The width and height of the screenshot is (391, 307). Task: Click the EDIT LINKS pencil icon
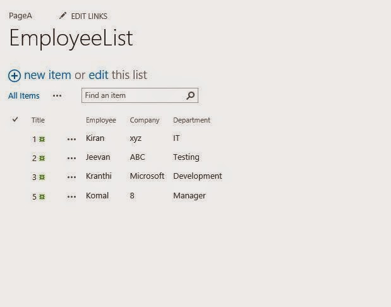pyautogui.click(x=63, y=16)
